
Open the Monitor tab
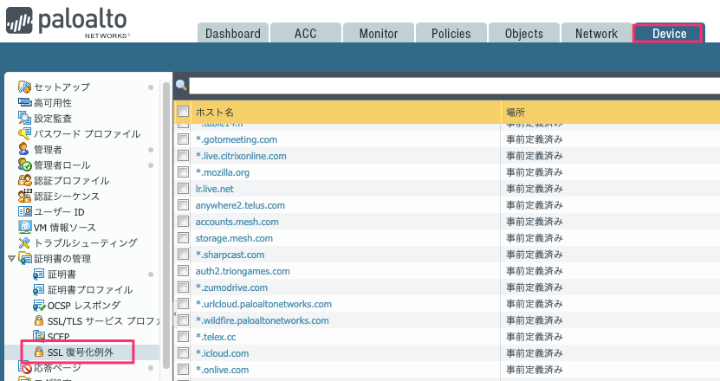pos(379,33)
